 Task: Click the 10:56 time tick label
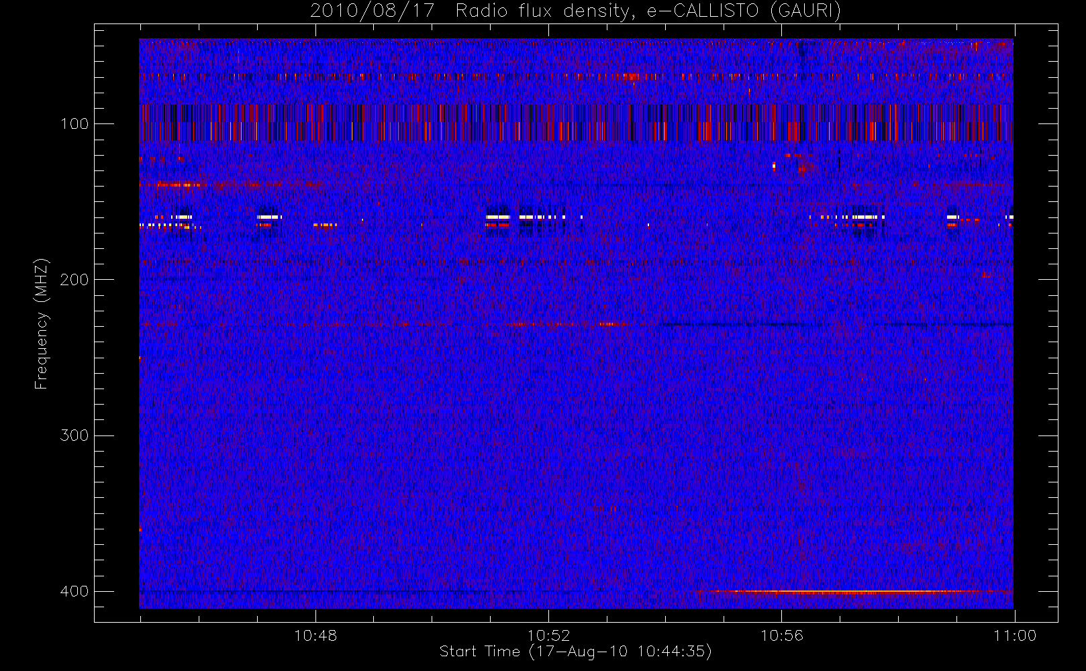click(x=781, y=635)
